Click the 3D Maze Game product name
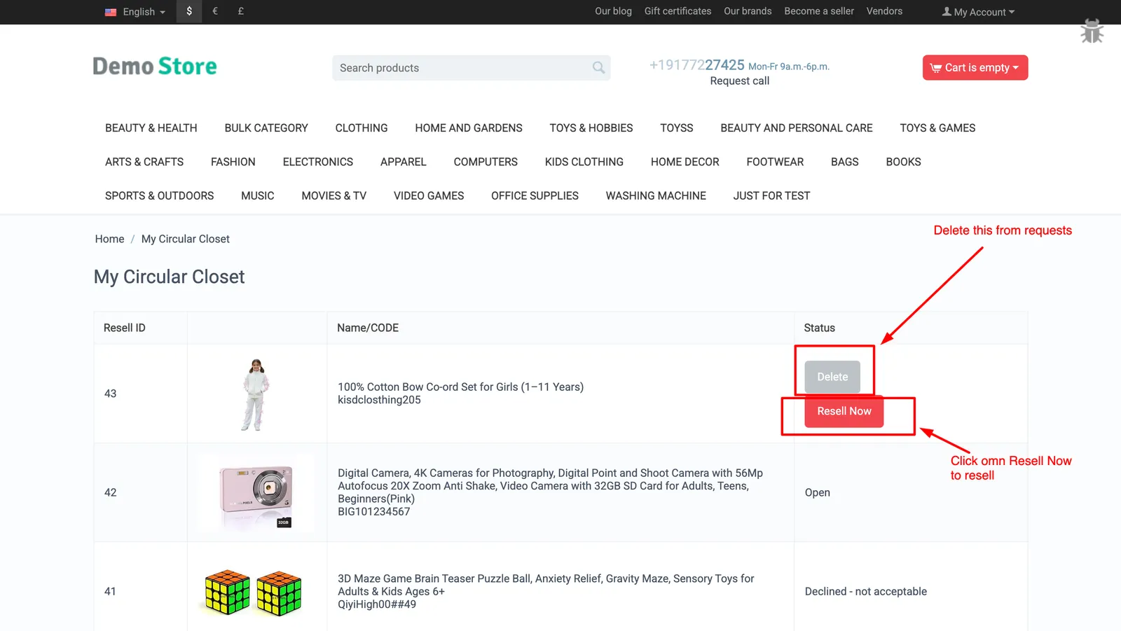Image resolution: width=1121 pixels, height=631 pixels. tap(546, 585)
